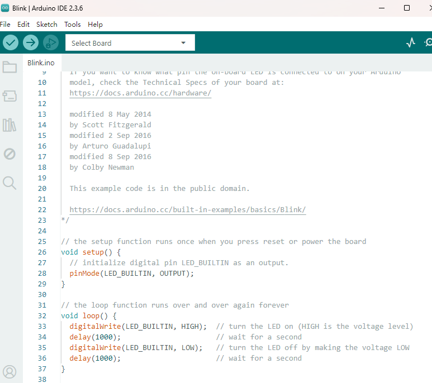Click 'modified 2 Sep 2016' comment
The image size is (432, 383).
[110, 135]
